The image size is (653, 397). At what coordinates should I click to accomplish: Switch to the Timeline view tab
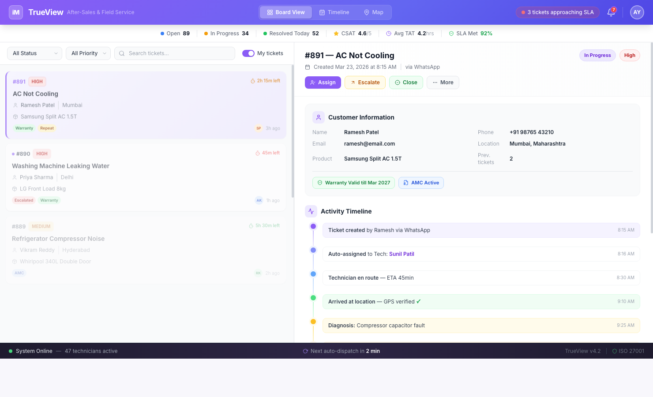click(334, 12)
